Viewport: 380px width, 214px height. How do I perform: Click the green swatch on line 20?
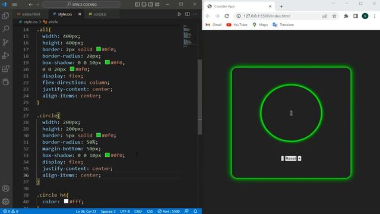72,69
